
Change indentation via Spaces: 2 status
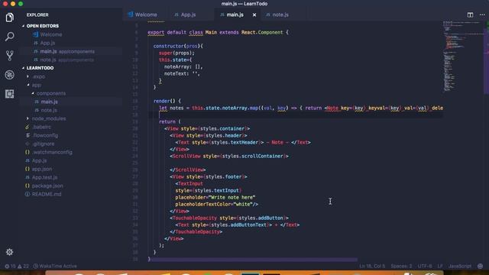[401, 266]
